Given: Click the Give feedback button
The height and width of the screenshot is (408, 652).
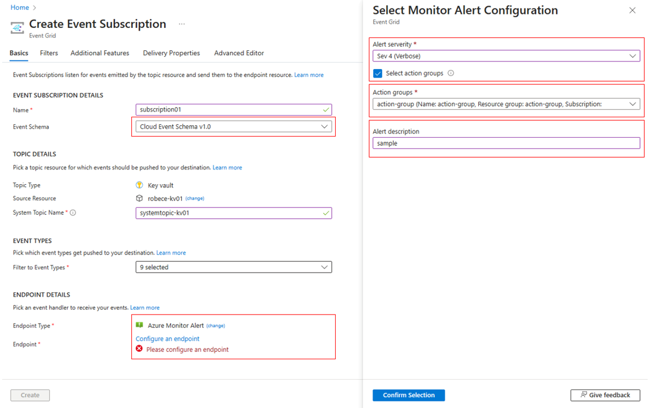Looking at the screenshot, I should [605, 395].
